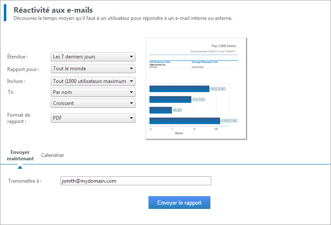The image size is (331, 225).
Task: Expand the Croissant sort order dropdown
Action: 93,103
